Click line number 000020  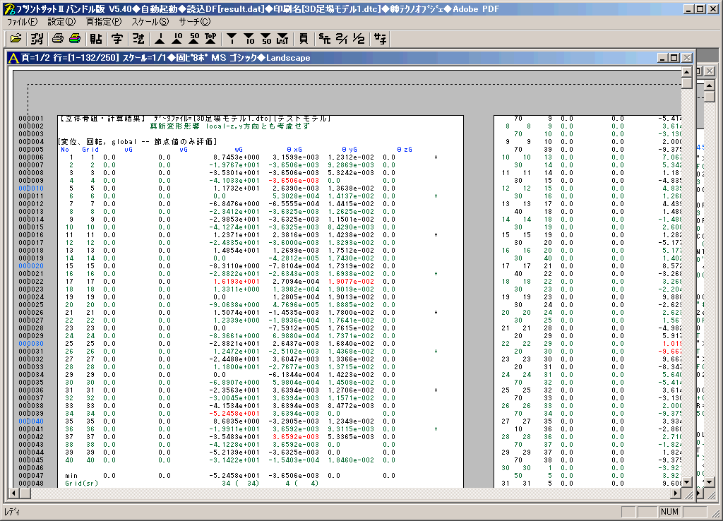click(31, 266)
